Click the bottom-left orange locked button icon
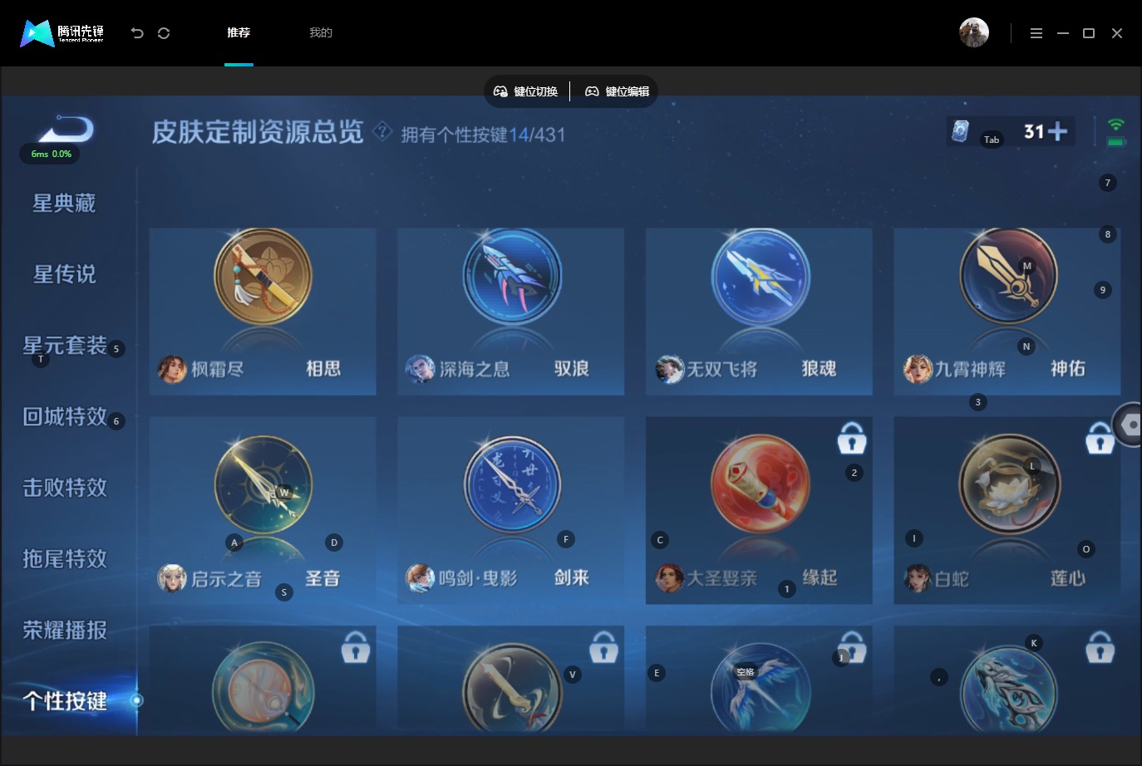 263,688
